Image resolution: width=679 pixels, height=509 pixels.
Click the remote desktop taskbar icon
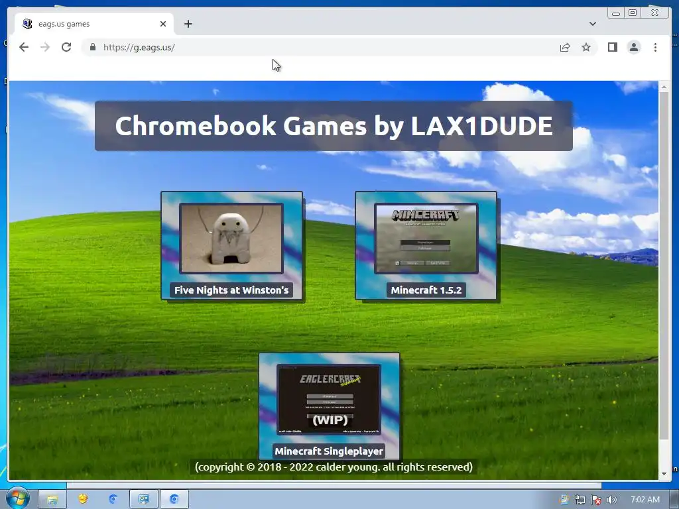[x=144, y=500]
